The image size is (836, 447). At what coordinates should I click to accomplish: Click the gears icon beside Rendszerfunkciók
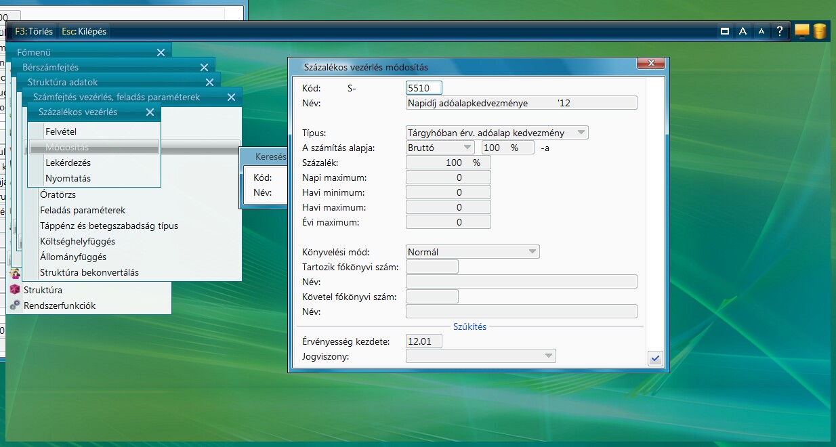15,305
